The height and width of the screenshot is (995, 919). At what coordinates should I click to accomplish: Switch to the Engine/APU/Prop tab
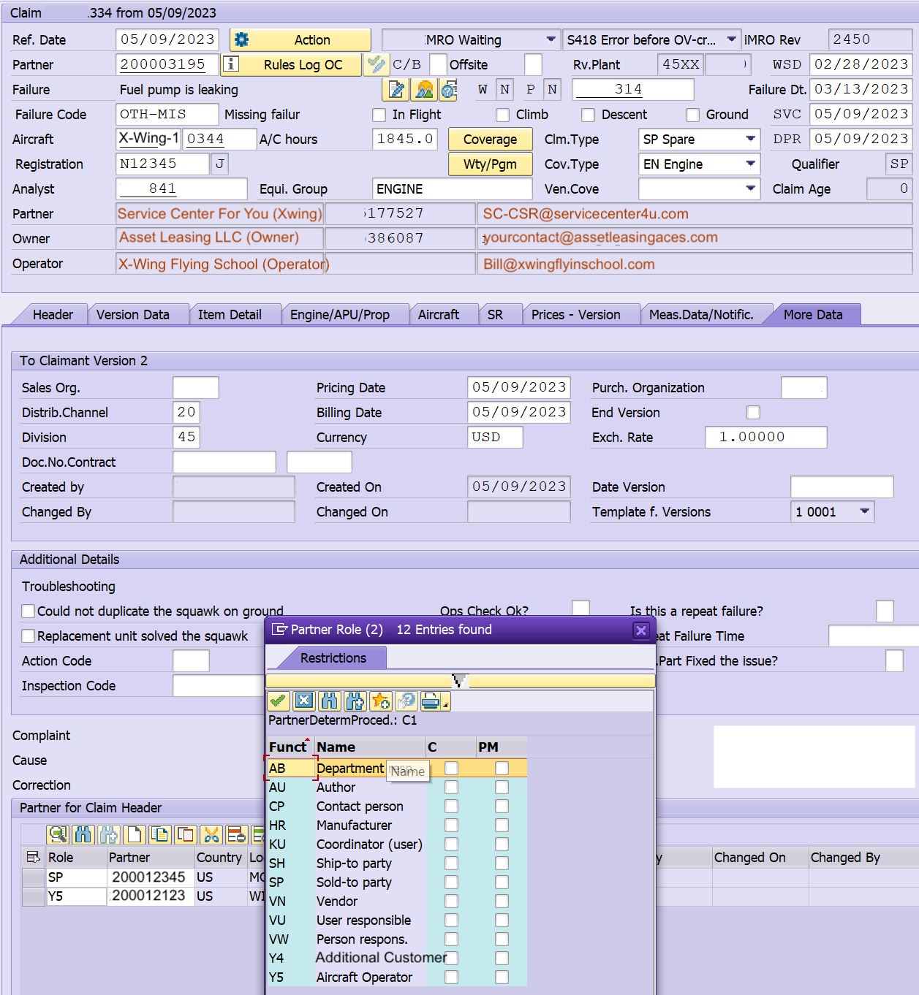(x=339, y=315)
